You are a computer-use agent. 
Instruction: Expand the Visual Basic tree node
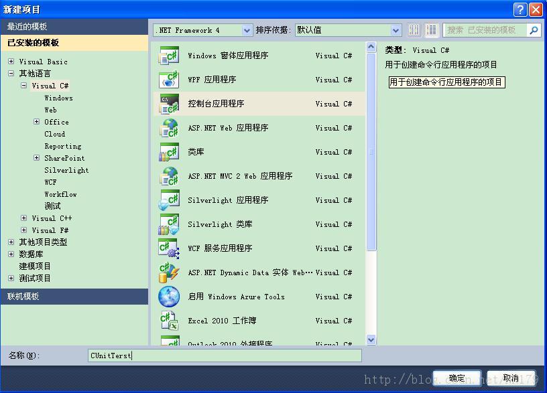click(11, 62)
